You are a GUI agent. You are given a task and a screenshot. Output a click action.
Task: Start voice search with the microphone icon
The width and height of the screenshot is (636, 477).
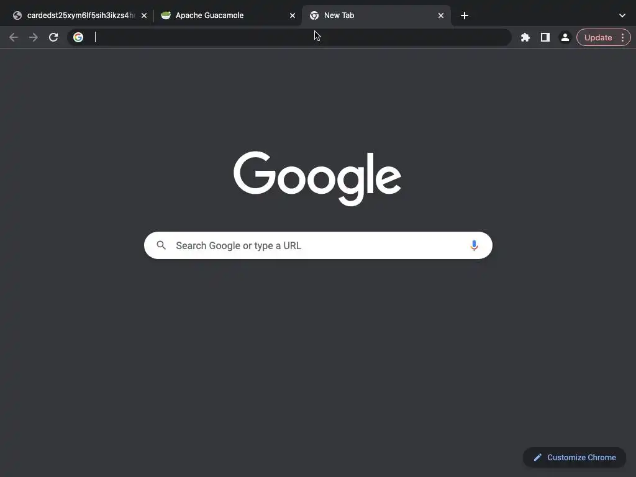click(474, 245)
